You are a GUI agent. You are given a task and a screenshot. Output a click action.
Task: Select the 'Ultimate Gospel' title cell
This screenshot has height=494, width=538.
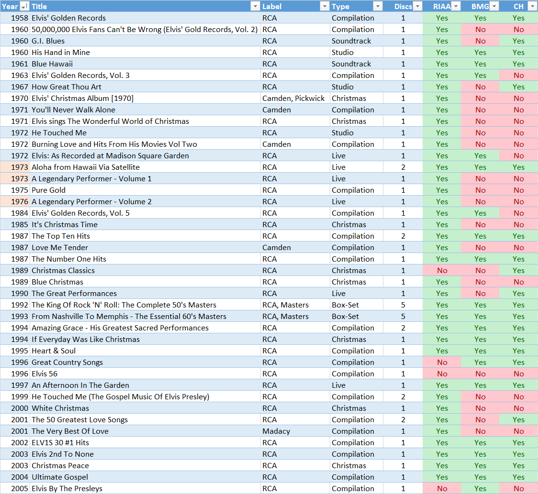[x=145, y=477]
